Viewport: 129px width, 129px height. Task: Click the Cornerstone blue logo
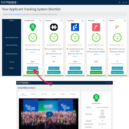[x=75, y=27]
